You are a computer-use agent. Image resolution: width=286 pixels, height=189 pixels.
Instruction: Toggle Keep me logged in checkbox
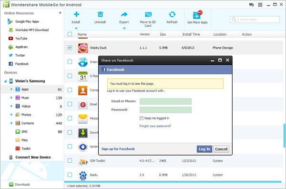point(142,118)
